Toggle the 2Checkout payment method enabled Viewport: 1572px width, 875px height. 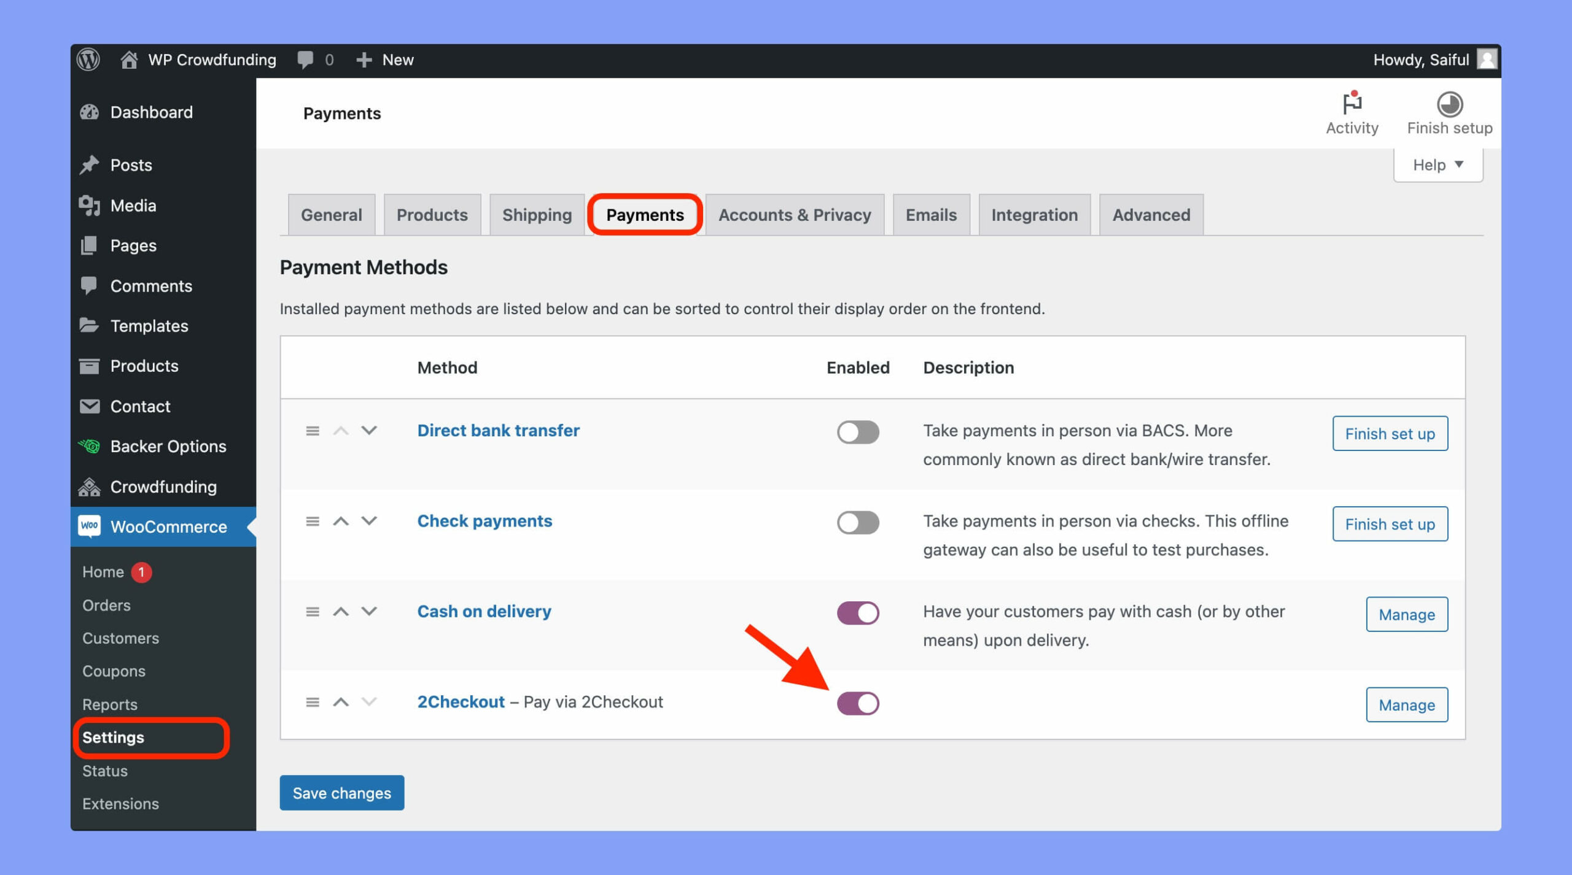[x=858, y=704]
